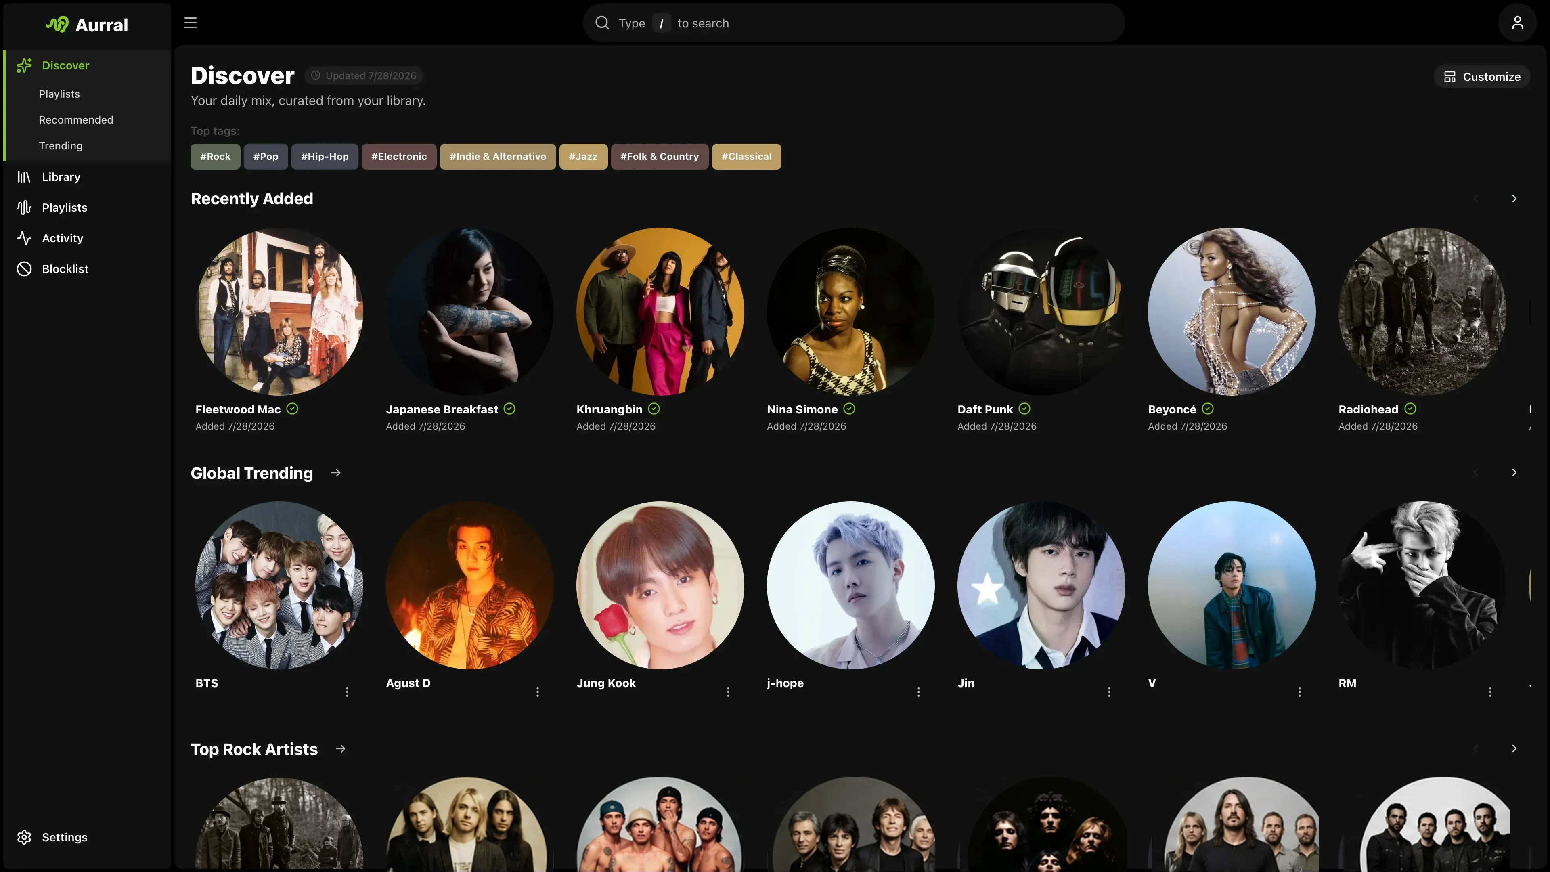Click the Top Rock Artists heading
The height and width of the screenshot is (872, 1550).
click(254, 749)
